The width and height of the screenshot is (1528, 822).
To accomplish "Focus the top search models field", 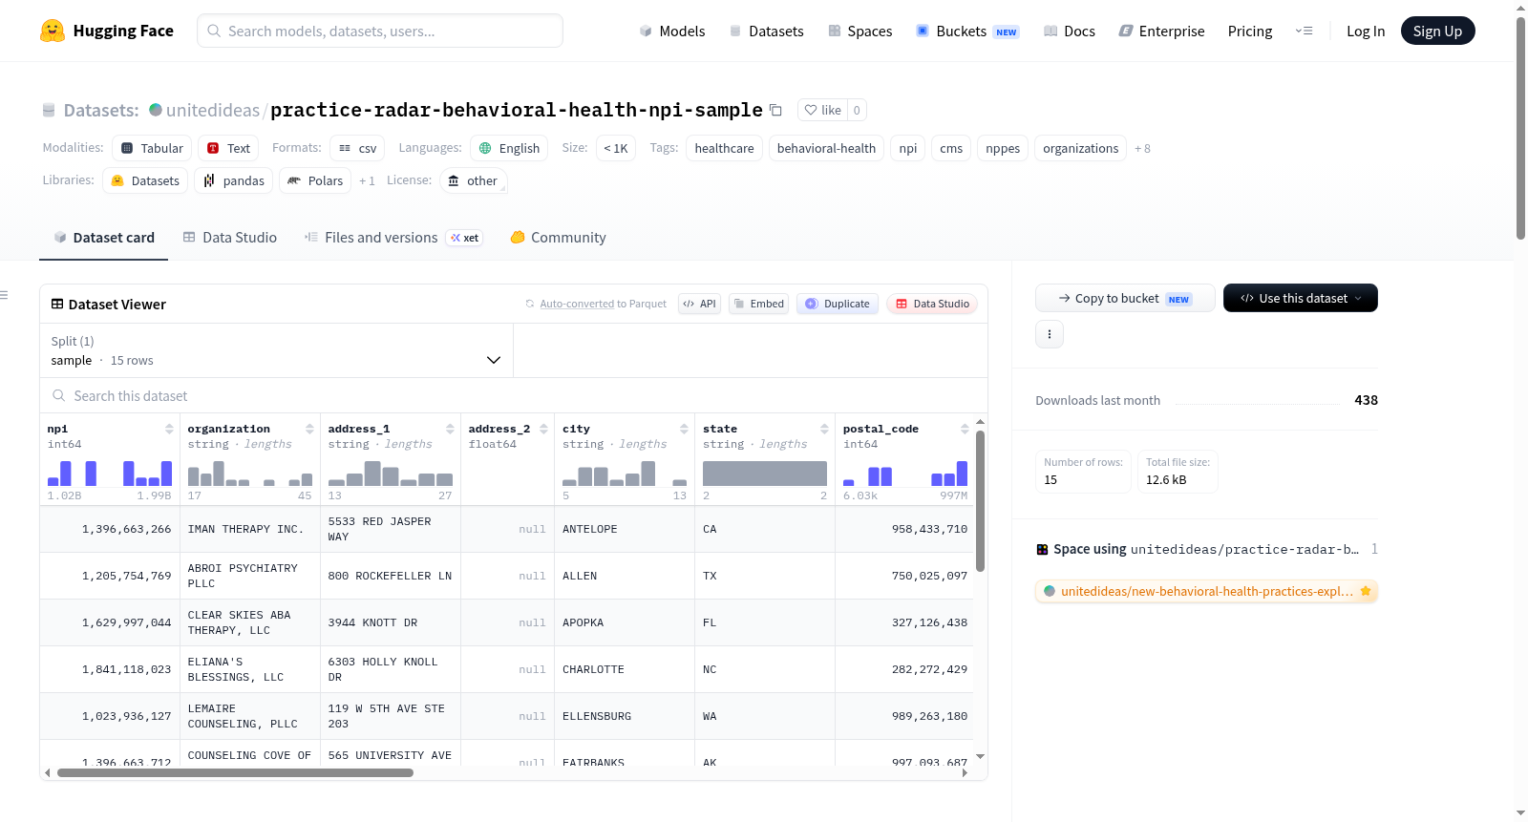I will 380,31.
